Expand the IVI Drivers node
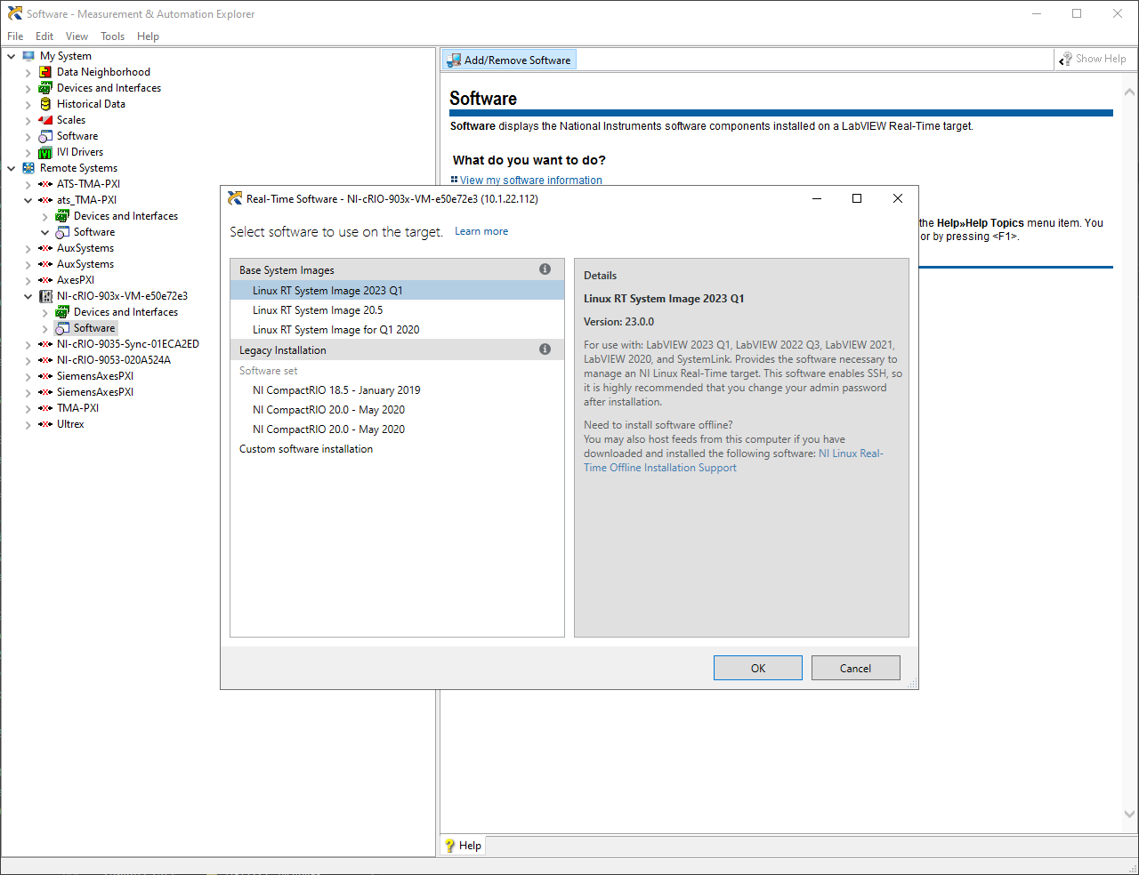This screenshot has height=875, width=1139. pos(28,152)
